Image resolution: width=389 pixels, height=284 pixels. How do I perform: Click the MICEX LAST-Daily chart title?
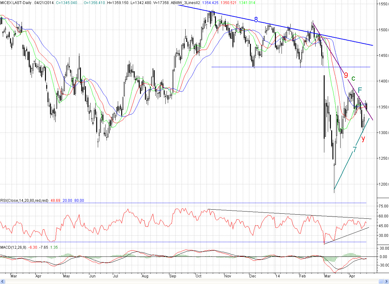click(16, 2)
